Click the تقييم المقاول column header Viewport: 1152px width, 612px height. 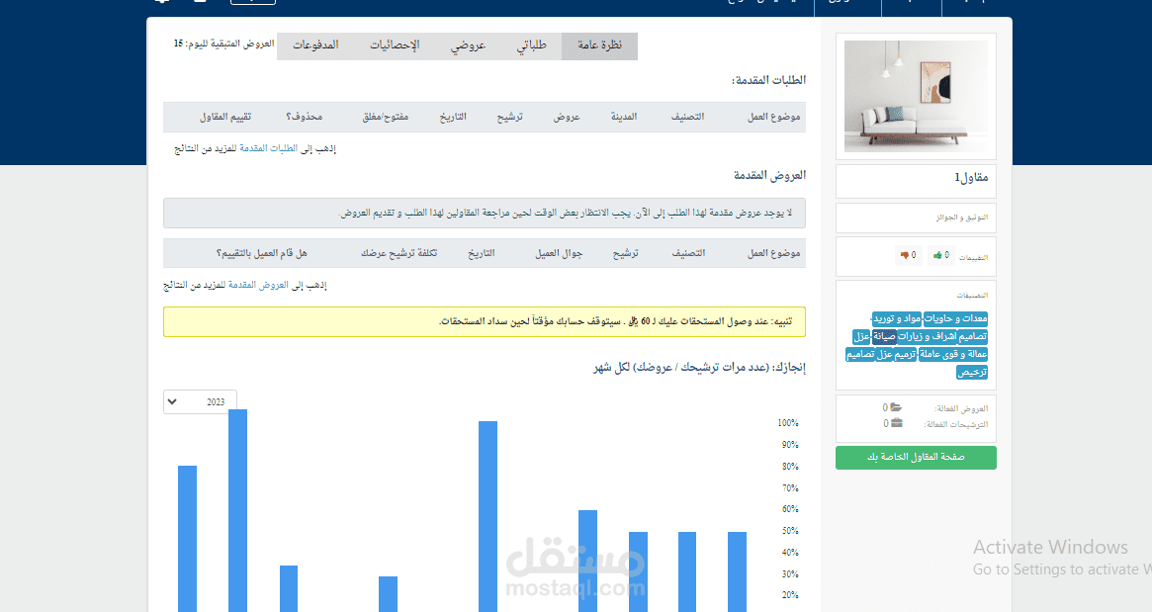pos(225,117)
